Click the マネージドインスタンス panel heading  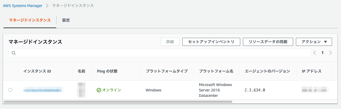click(x=35, y=42)
